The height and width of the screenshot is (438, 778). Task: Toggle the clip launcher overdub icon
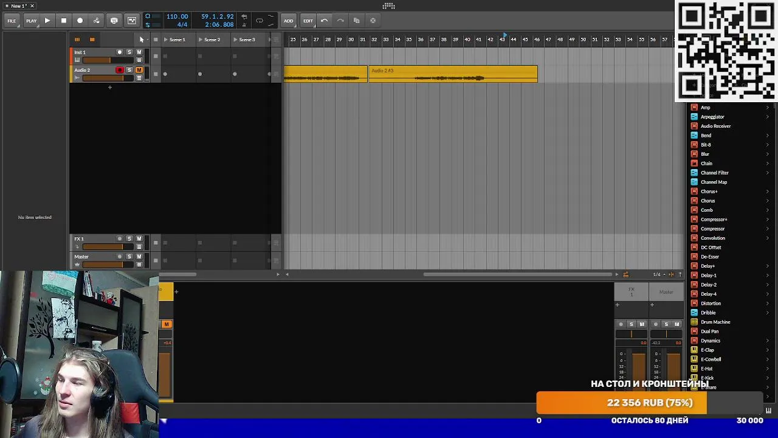(x=114, y=21)
